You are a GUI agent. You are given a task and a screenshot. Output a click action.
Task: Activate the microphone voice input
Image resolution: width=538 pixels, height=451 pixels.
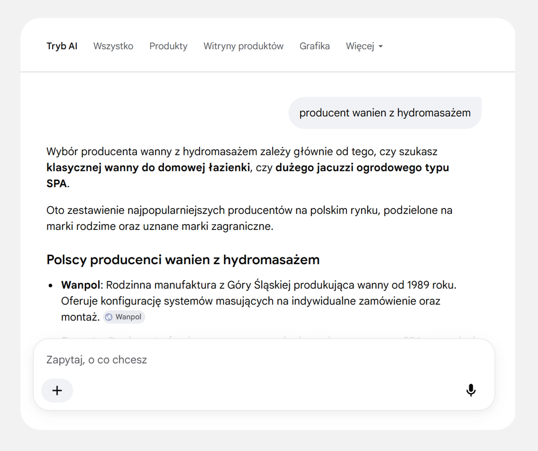pyautogui.click(x=471, y=390)
